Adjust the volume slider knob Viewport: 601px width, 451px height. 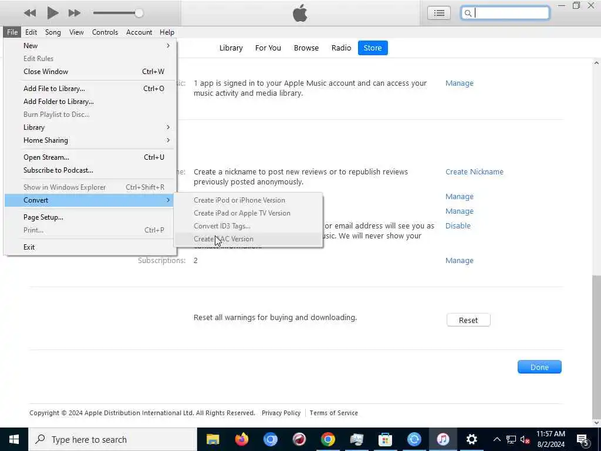[139, 13]
